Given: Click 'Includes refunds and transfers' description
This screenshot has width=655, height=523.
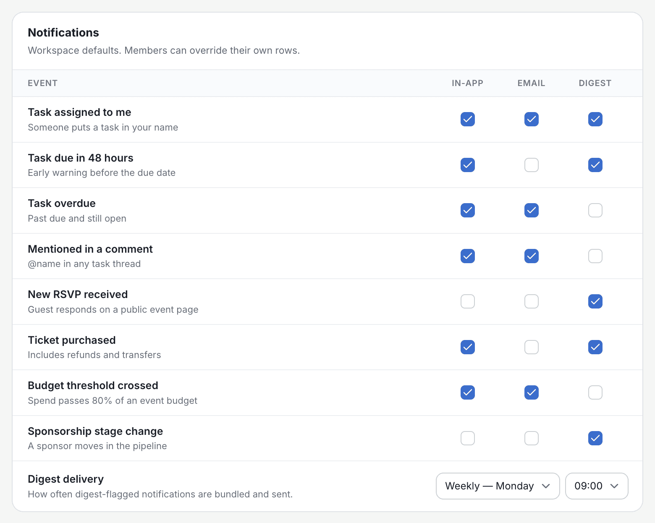Looking at the screenshot, I should coord(94,355).
